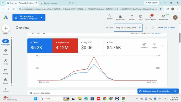Click Set up an expert consultation
This screenshot has height=102, width=181.
155,91
